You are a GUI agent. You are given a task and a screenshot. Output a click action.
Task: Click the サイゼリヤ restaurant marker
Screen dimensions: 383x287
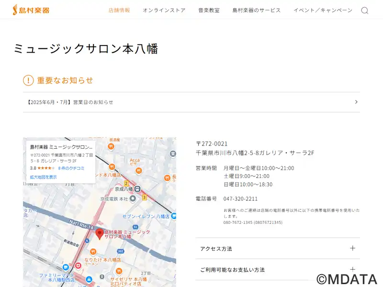pos(119,271)
